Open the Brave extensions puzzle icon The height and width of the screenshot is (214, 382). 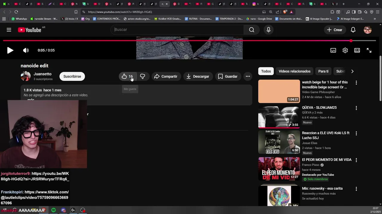point(332,12)
